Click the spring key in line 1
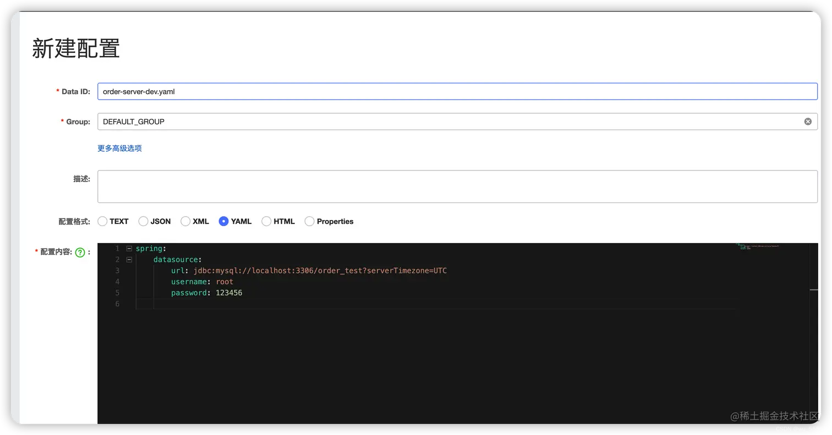This screenshot has height=435, width=832. [149, 249]
